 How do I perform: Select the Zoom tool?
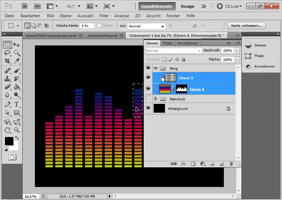pyautogui.click(x=17, y=130)
